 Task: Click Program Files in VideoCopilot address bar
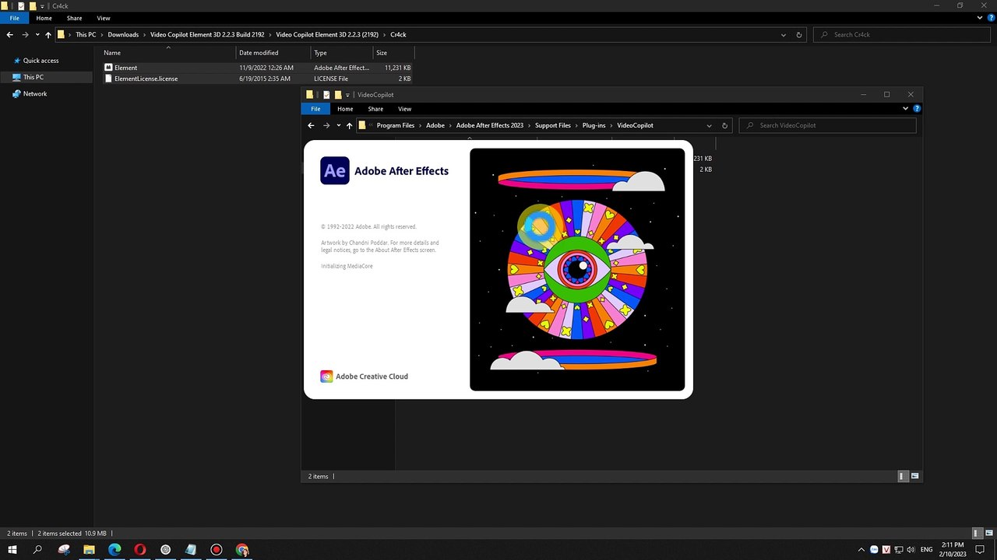pos(396,125)
